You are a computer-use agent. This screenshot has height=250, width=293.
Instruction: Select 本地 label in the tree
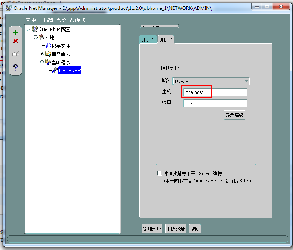49,38
